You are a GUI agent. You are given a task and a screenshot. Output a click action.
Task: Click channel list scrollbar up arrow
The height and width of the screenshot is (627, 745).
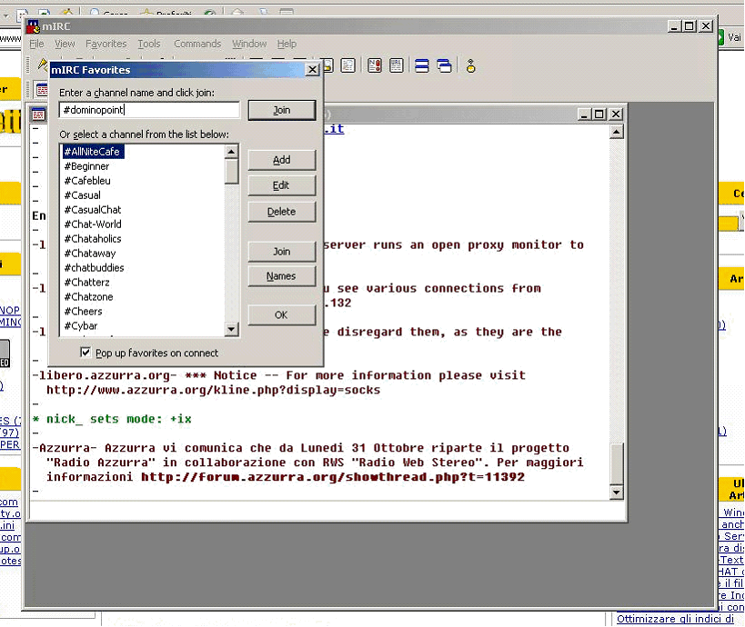point(231,152)
